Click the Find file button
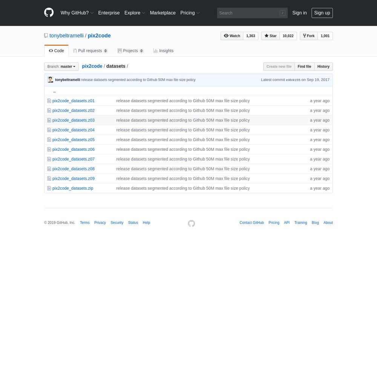The width and height of the screenshot is (377, 377). coord(304,67)
